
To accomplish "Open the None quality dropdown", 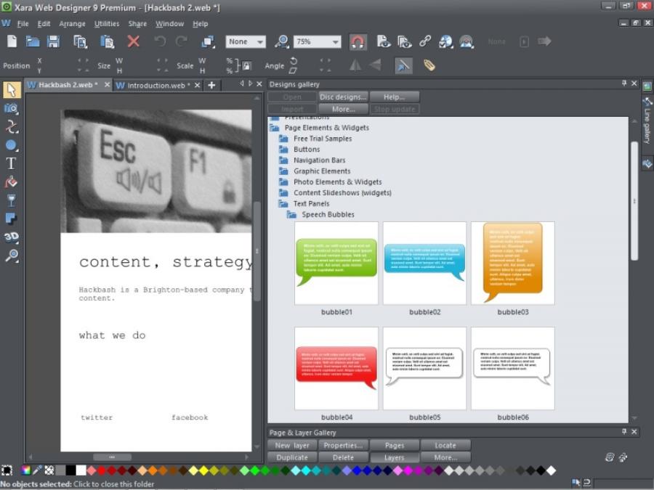I will point(246,41).
